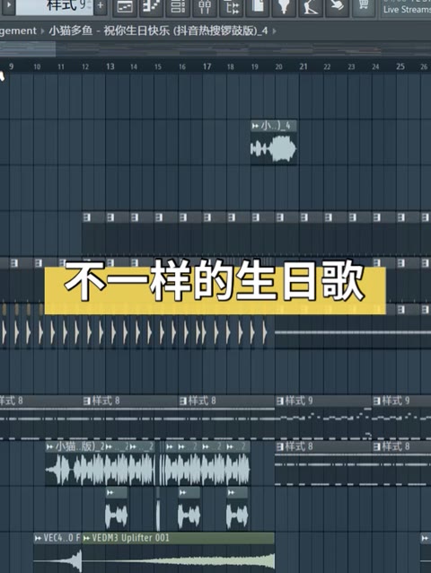
Task: Open clip menu icon on 小..)_4 clip
Action: click(255, 126)
